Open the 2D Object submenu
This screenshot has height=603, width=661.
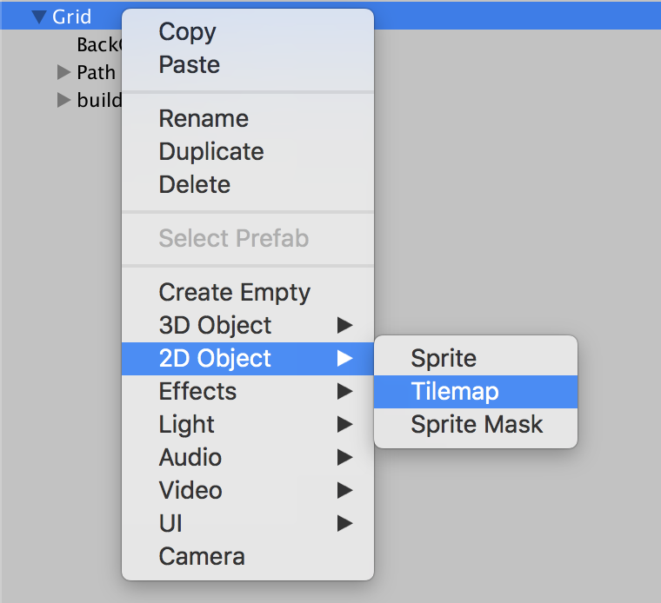(x=248, y=358)
